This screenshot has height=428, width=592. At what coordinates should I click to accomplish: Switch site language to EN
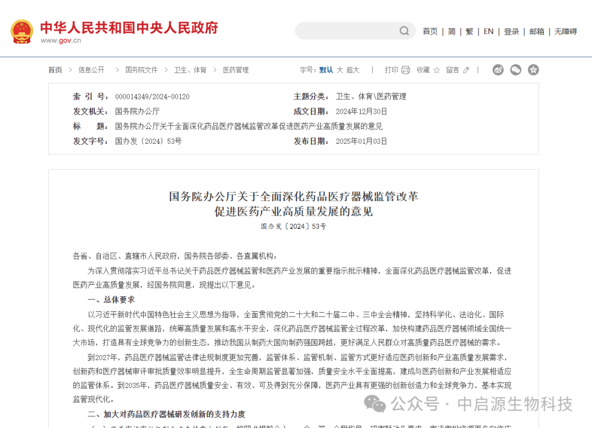point(488,31)
